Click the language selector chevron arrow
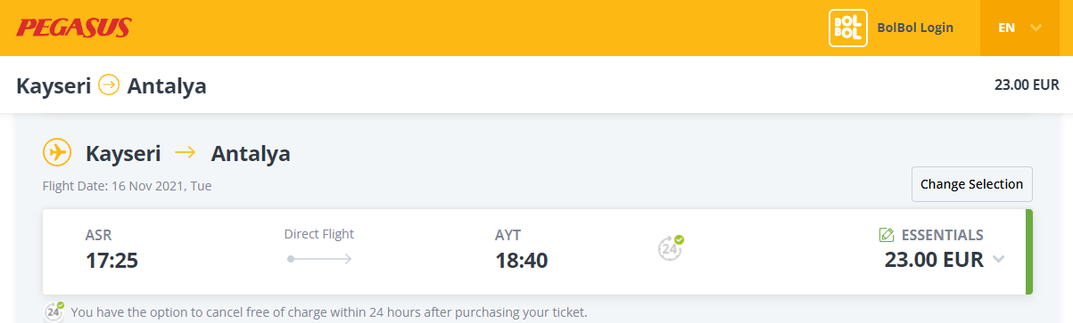The image size is (1073, 323). (x=1036, y=28)
